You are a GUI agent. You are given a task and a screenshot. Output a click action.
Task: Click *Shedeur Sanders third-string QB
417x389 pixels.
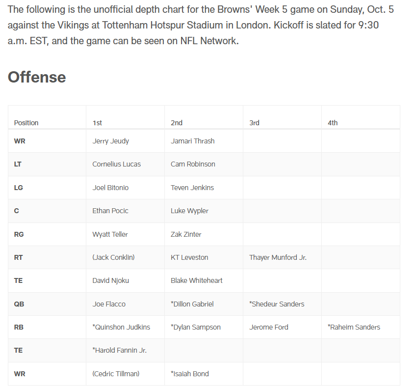click(277, 304)
